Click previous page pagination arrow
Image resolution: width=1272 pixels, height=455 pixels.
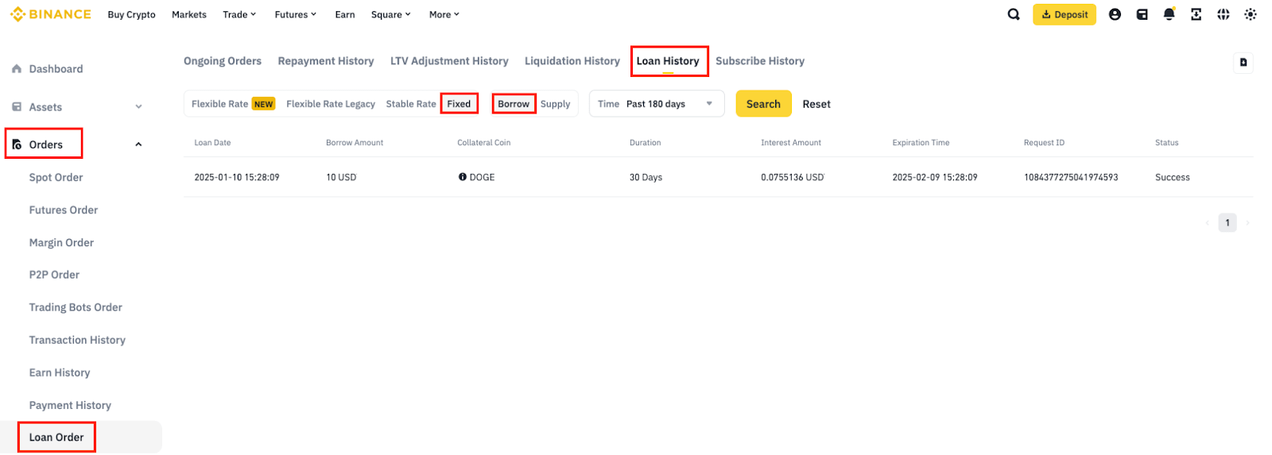tap(1207, 223)
